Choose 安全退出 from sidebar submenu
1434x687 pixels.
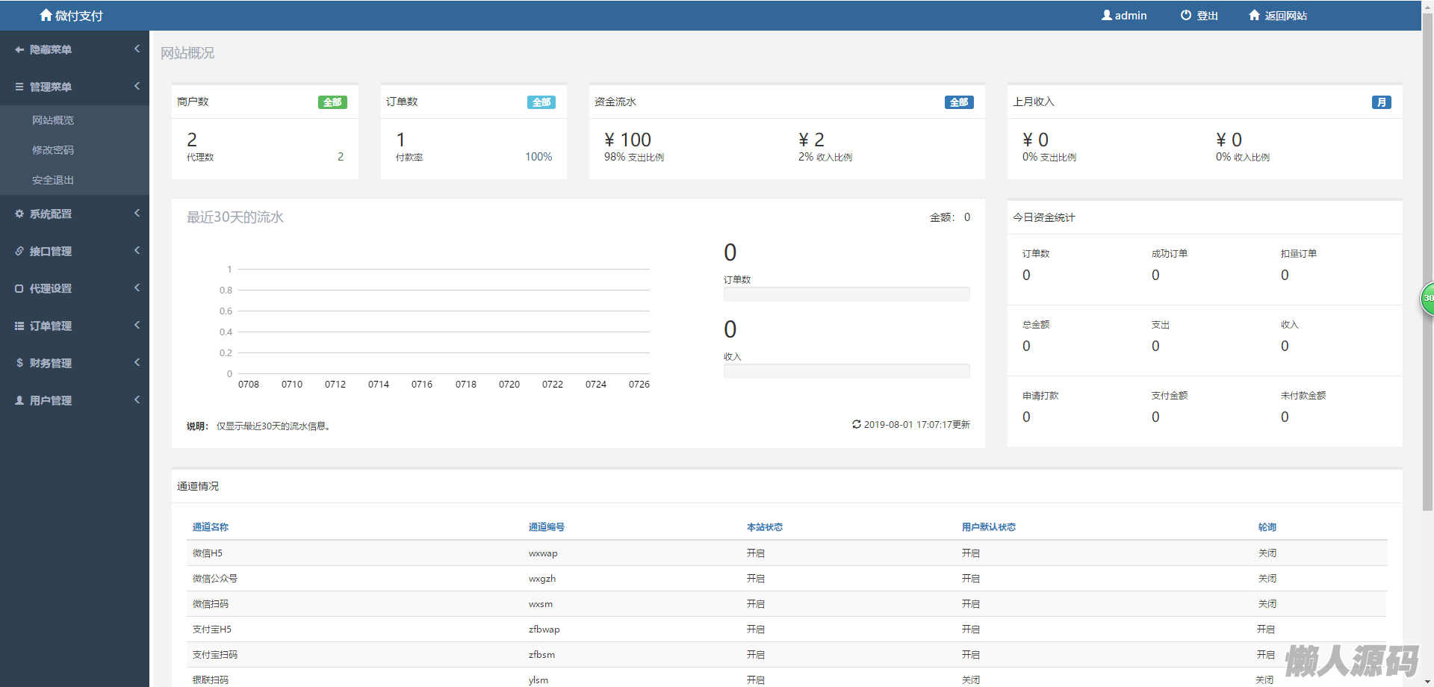[53, 180]
